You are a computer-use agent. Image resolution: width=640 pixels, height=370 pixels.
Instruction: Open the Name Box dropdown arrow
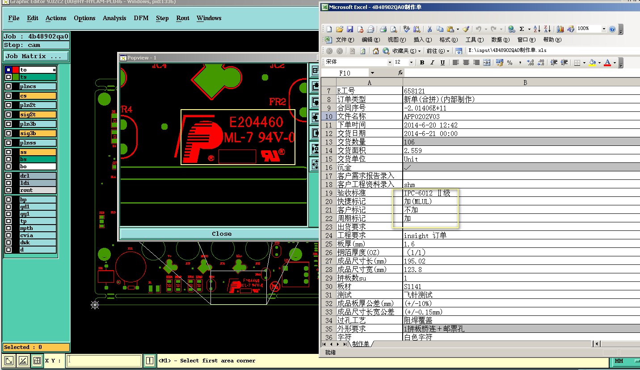point(372,73)
